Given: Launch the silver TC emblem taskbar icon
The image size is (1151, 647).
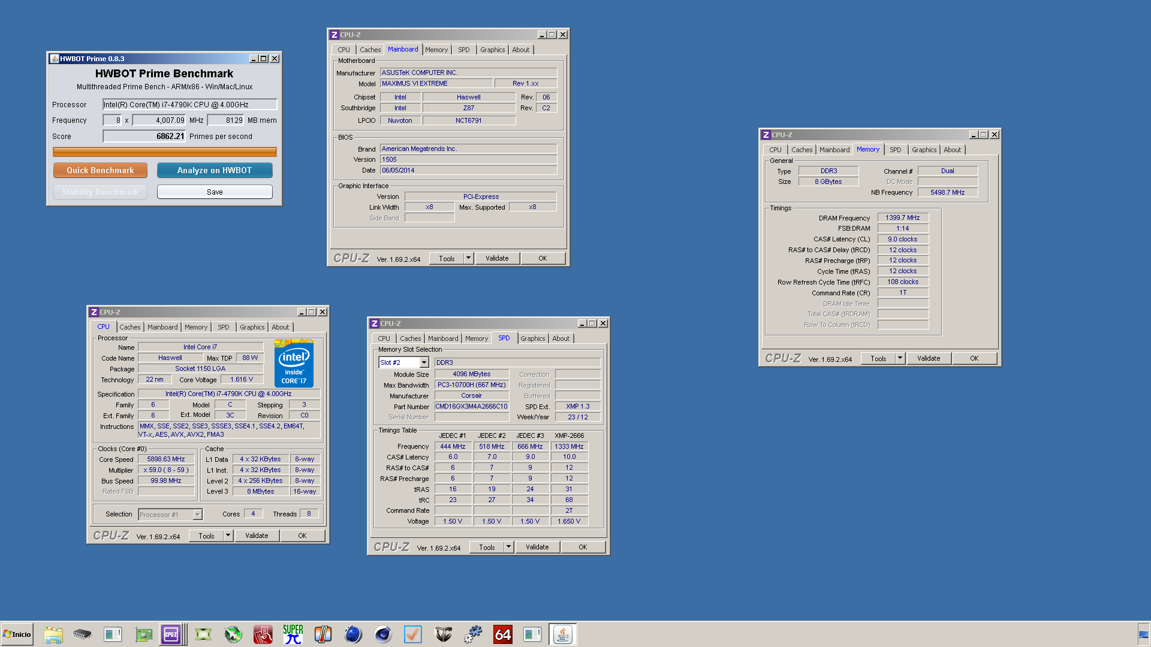Looking at the screenshot, I should tap(443, 634).
